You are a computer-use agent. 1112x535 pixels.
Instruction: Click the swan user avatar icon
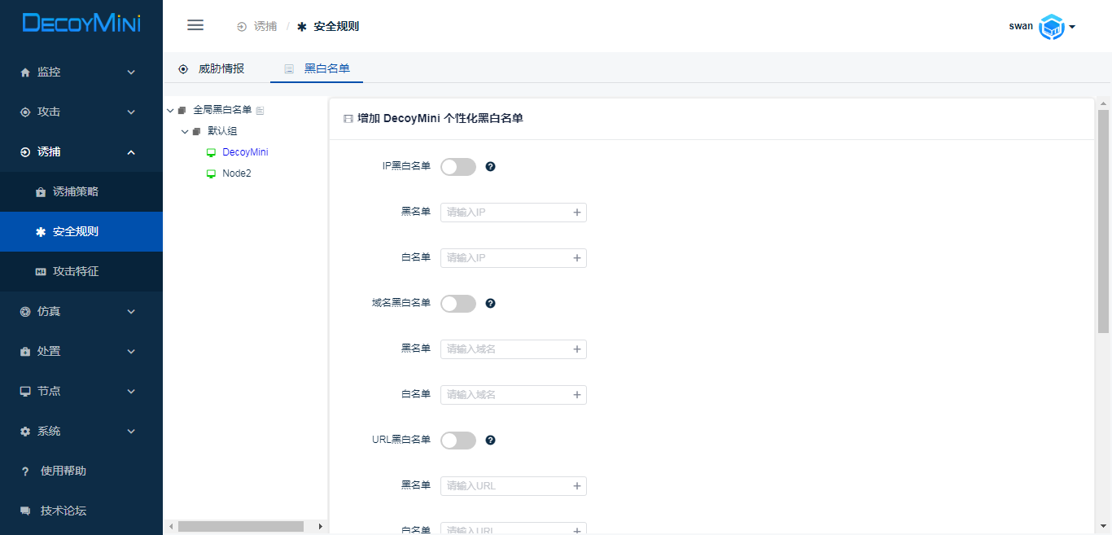pos(1052,27)
